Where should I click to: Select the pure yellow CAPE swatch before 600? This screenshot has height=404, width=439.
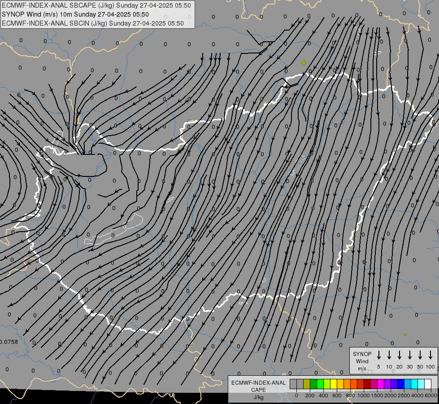pos(334,384)
